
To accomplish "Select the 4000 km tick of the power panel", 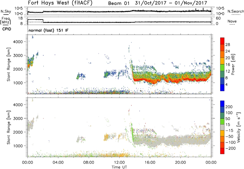I will [x=18, y=42].
